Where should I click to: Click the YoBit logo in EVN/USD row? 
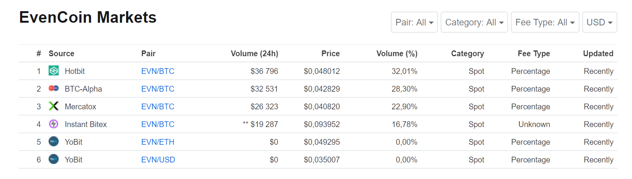[54, 159]
